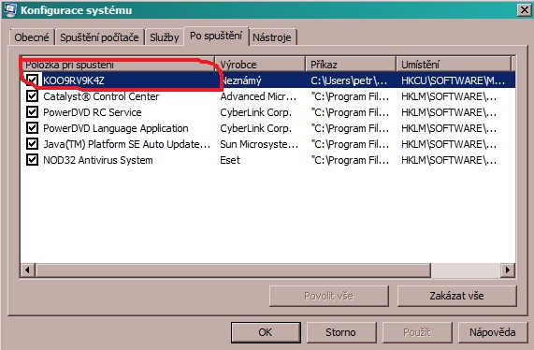The image size is (534, 350).
Task: Uncheck the KOO9RV9K4Z startup item
Action: (x=32, y=80)
